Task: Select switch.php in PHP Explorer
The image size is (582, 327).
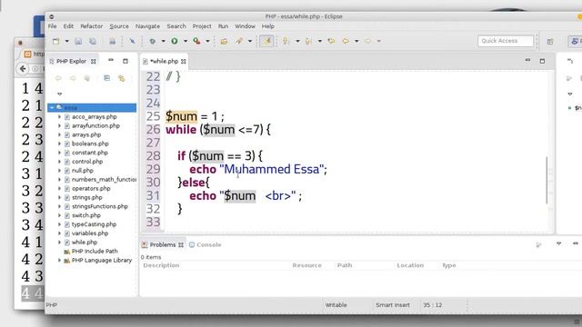Action: click(x=86, y=215)
